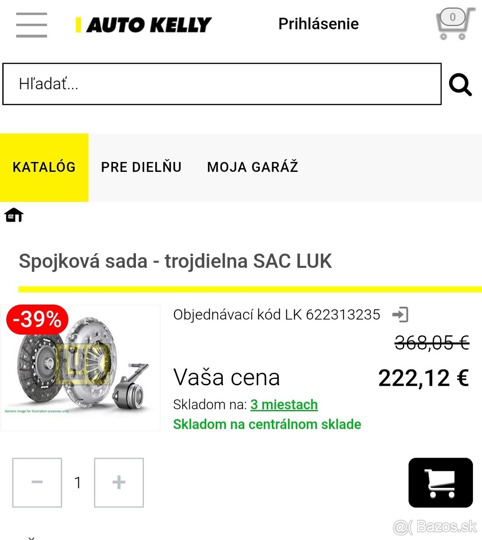This screenshot has width=482, height=540.
Task: Decrease quantity with the minus stepper
Action: pos(37,482)
